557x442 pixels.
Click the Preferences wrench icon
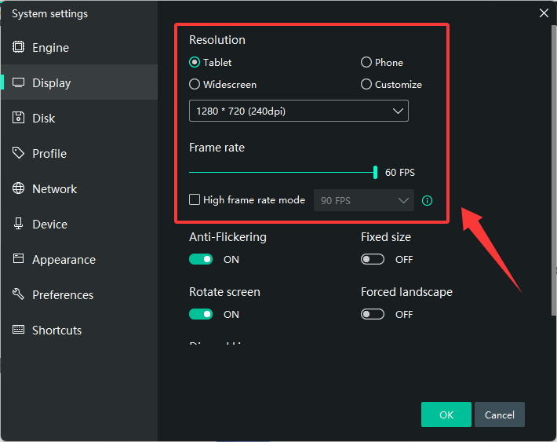(18, 294)
